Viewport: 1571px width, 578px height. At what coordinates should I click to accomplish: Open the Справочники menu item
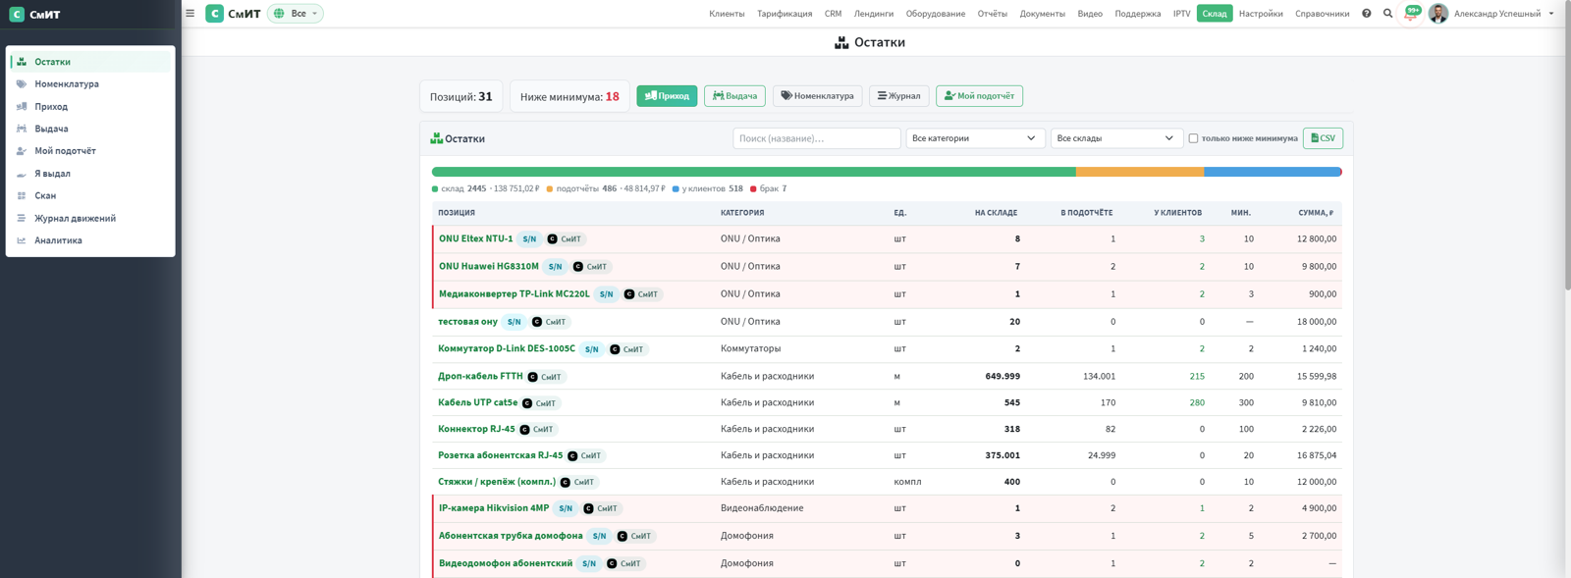click(1322, 14)
